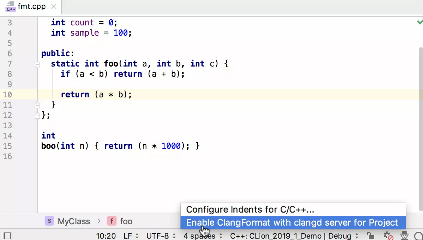Image resolution: width=423 pixels, height=240 pixels.
Task: Click the green inspection checkmark icon
Action: tap(420, 22)
